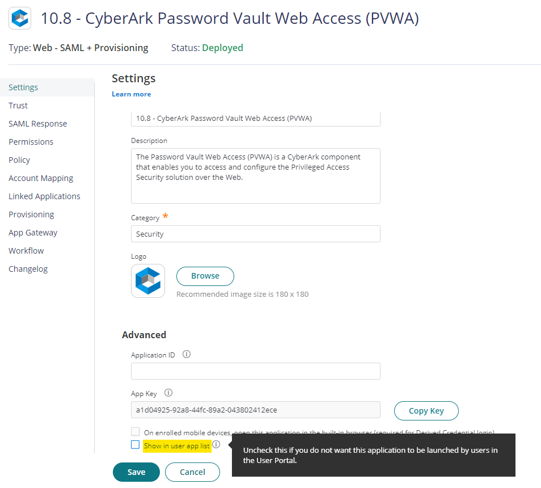Enable the Show in user app list checkbox
The image size is (541, 488).
click(135, 445)
